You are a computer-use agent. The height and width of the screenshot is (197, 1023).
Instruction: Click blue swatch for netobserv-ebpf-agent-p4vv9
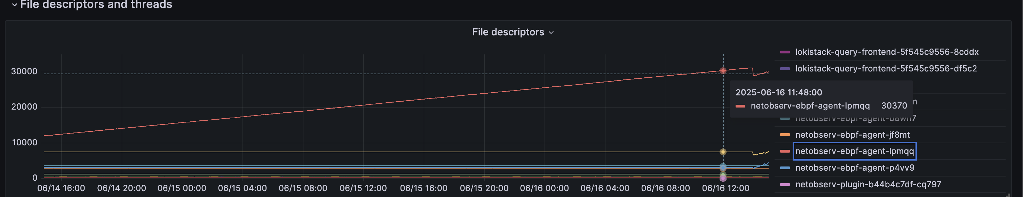pyautogui.click(x=785, y=168)
